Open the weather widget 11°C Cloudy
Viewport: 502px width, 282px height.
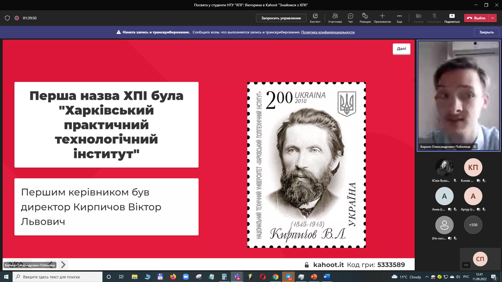[406, 277]
